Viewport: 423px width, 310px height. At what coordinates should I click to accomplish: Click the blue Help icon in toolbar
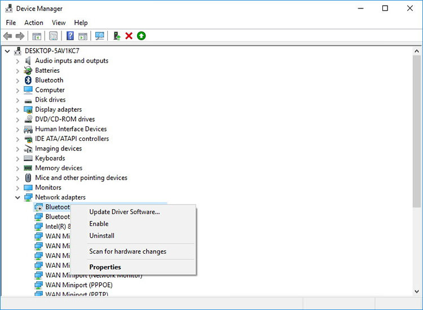point(70,36)
